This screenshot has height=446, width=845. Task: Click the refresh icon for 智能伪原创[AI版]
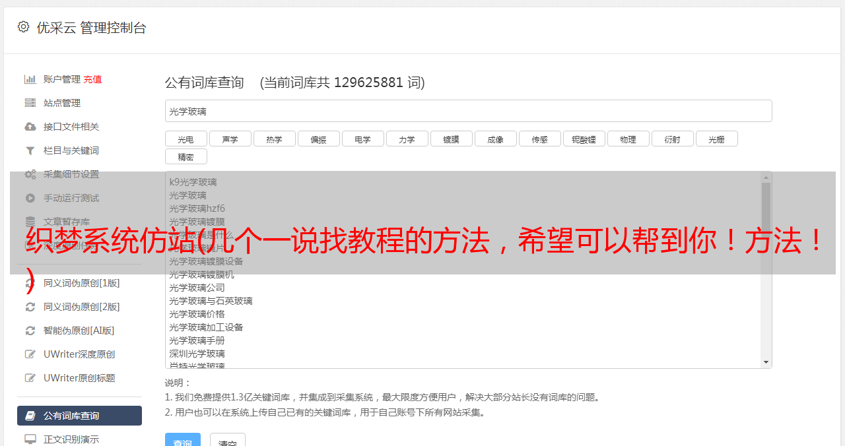pyautogui.click(x=30, y=331)
